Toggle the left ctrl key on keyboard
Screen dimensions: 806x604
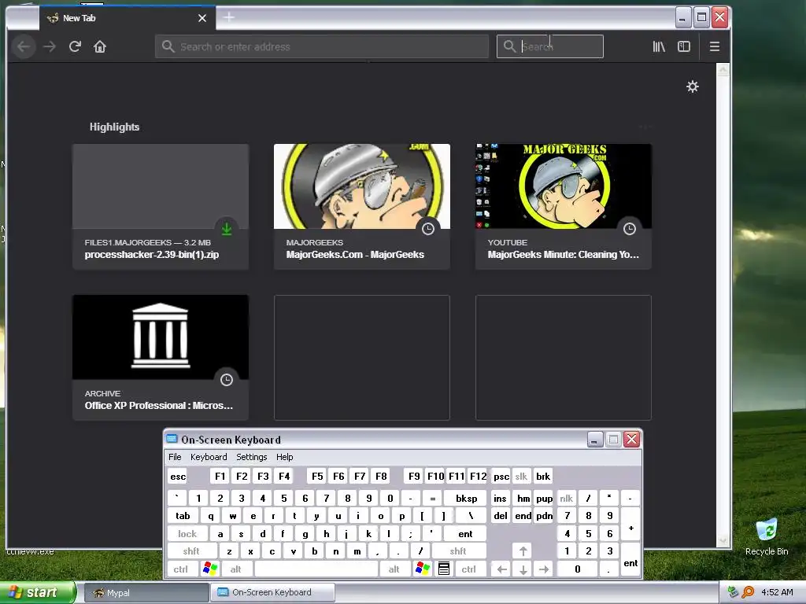(x=181, y=569)
